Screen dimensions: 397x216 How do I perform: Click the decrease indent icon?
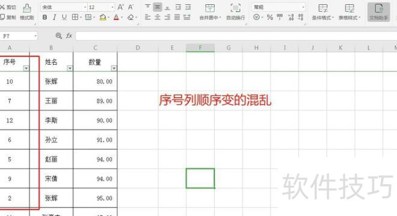coord(178,7)
